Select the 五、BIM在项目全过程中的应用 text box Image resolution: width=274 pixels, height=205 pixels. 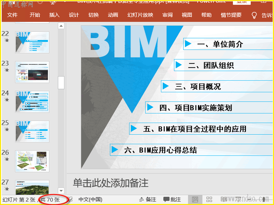click(x=201, y=129)
